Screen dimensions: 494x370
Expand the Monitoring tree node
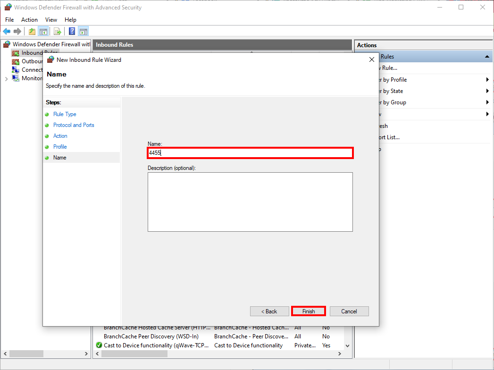(x=6, y=78)
